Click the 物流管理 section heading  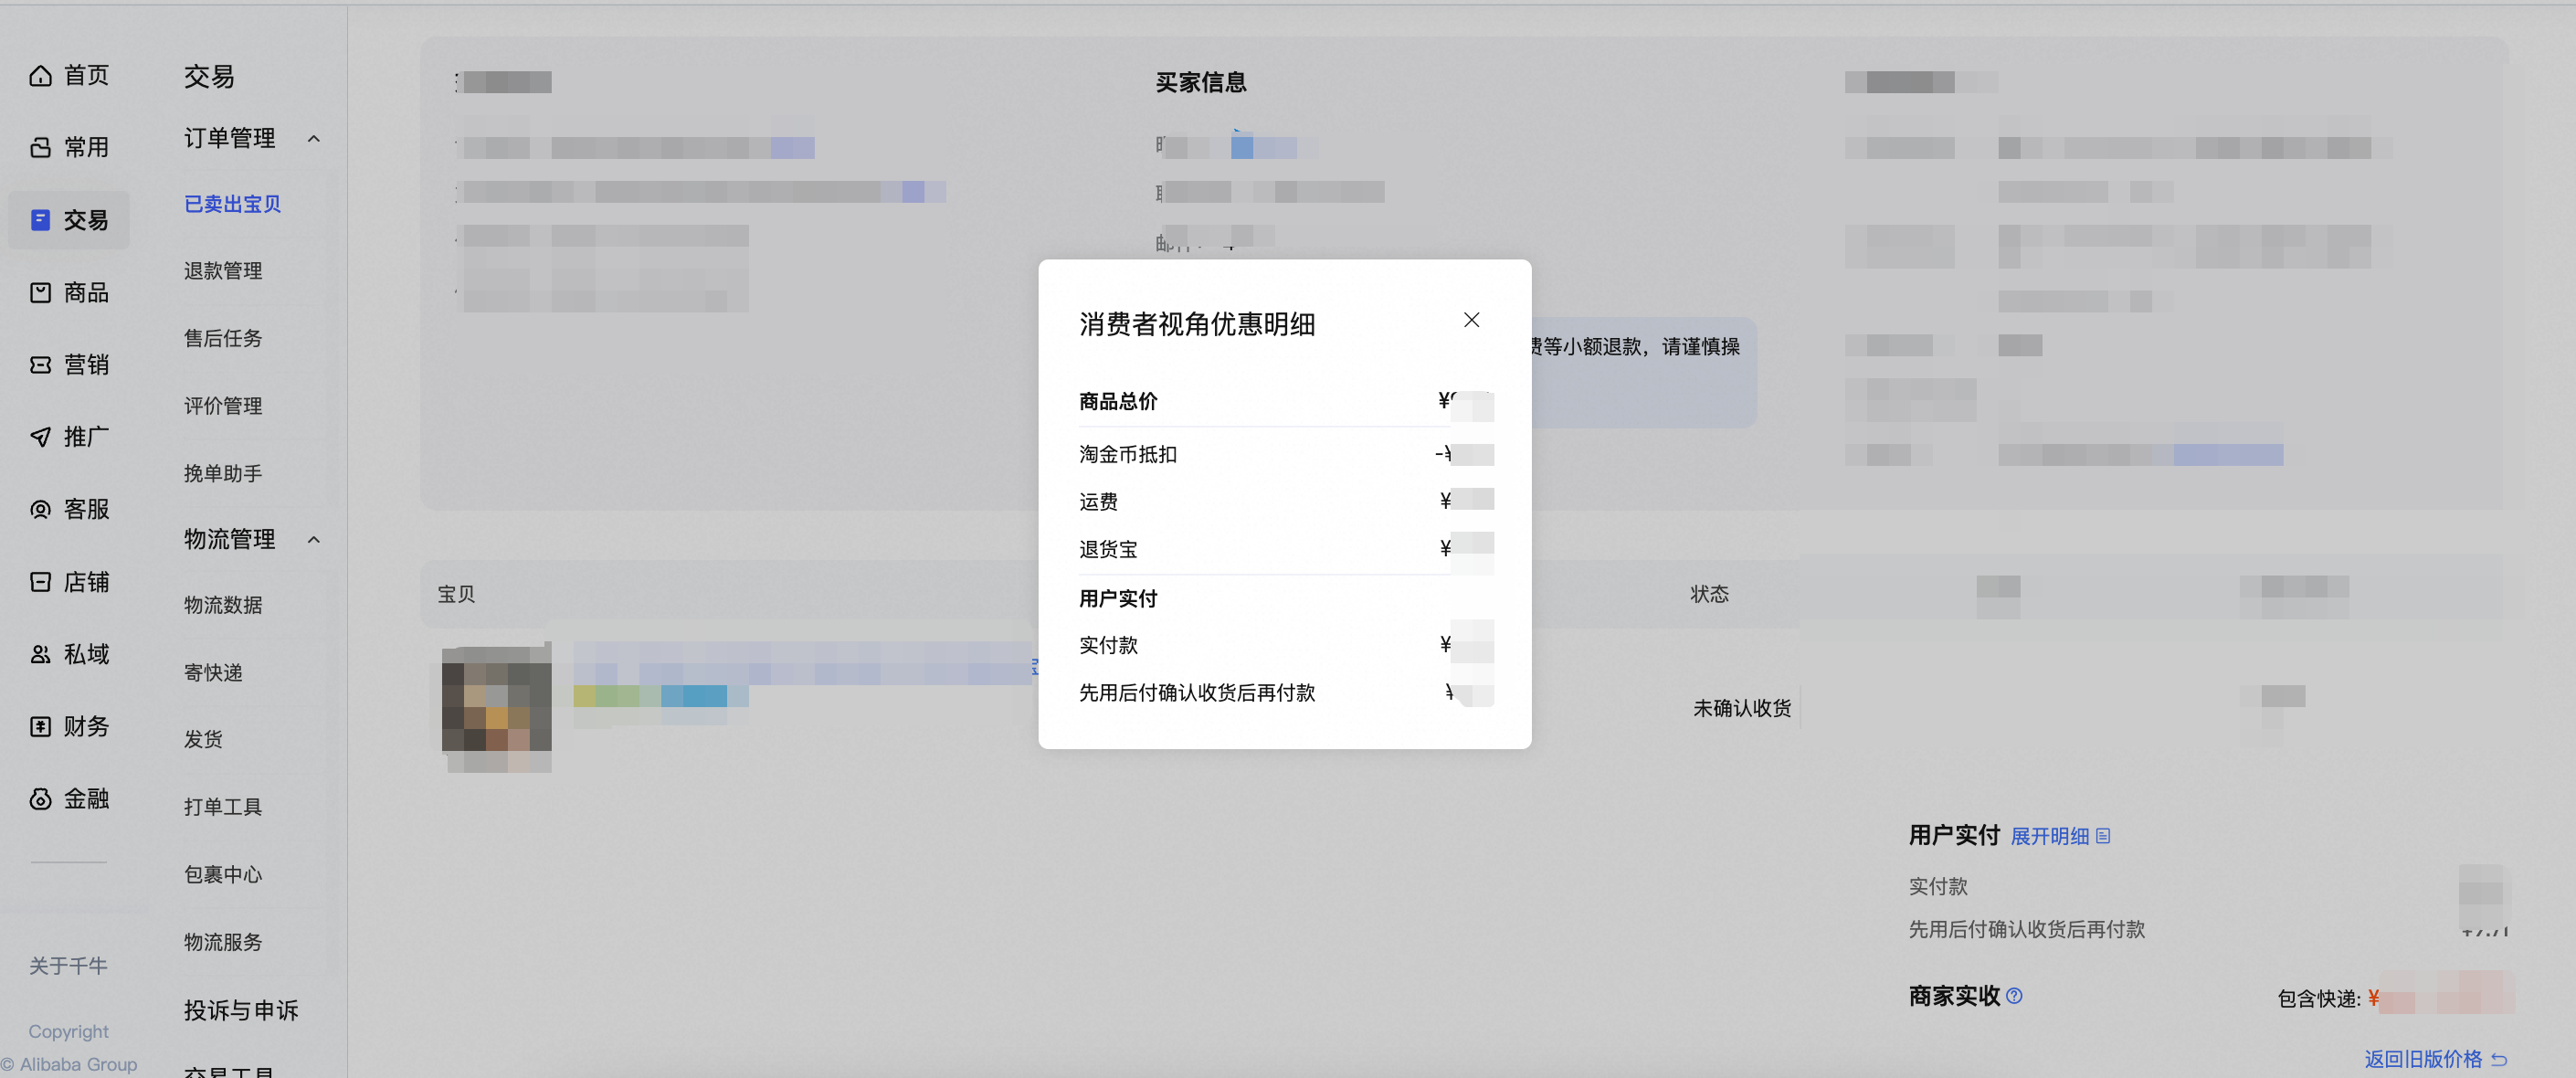click(229, 540)
